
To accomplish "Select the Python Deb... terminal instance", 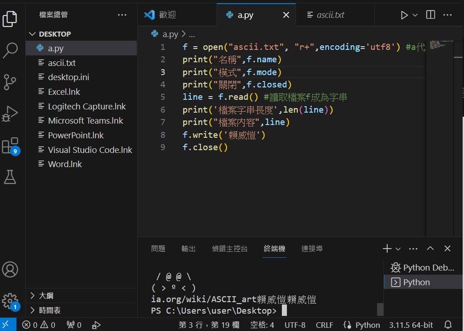I will [x=423, y=268].
